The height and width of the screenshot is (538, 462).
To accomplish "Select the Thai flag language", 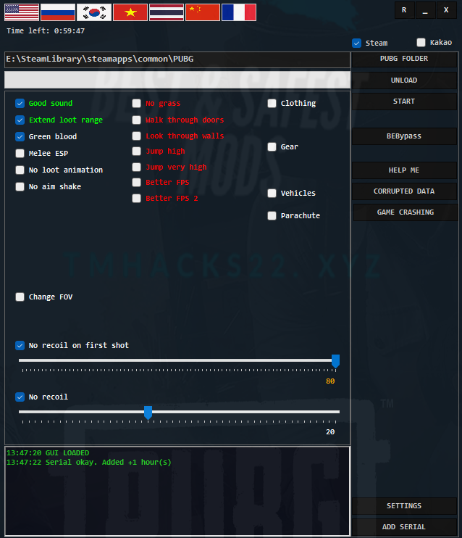I will click(167, 12).
